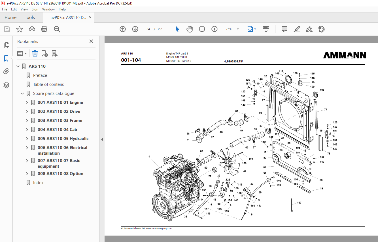This screenshot has height=242, width=378.
Task: Expand 005 ARS110 05 Hydraulic bookmark
Action: (27, 139)
